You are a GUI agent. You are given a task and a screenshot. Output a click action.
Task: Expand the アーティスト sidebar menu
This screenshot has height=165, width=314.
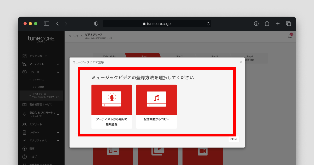pos(58,64)
